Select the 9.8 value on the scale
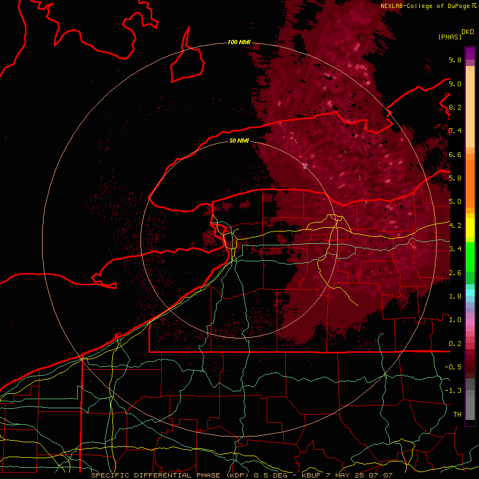479x479 pixels. click(x=455, y=60)
